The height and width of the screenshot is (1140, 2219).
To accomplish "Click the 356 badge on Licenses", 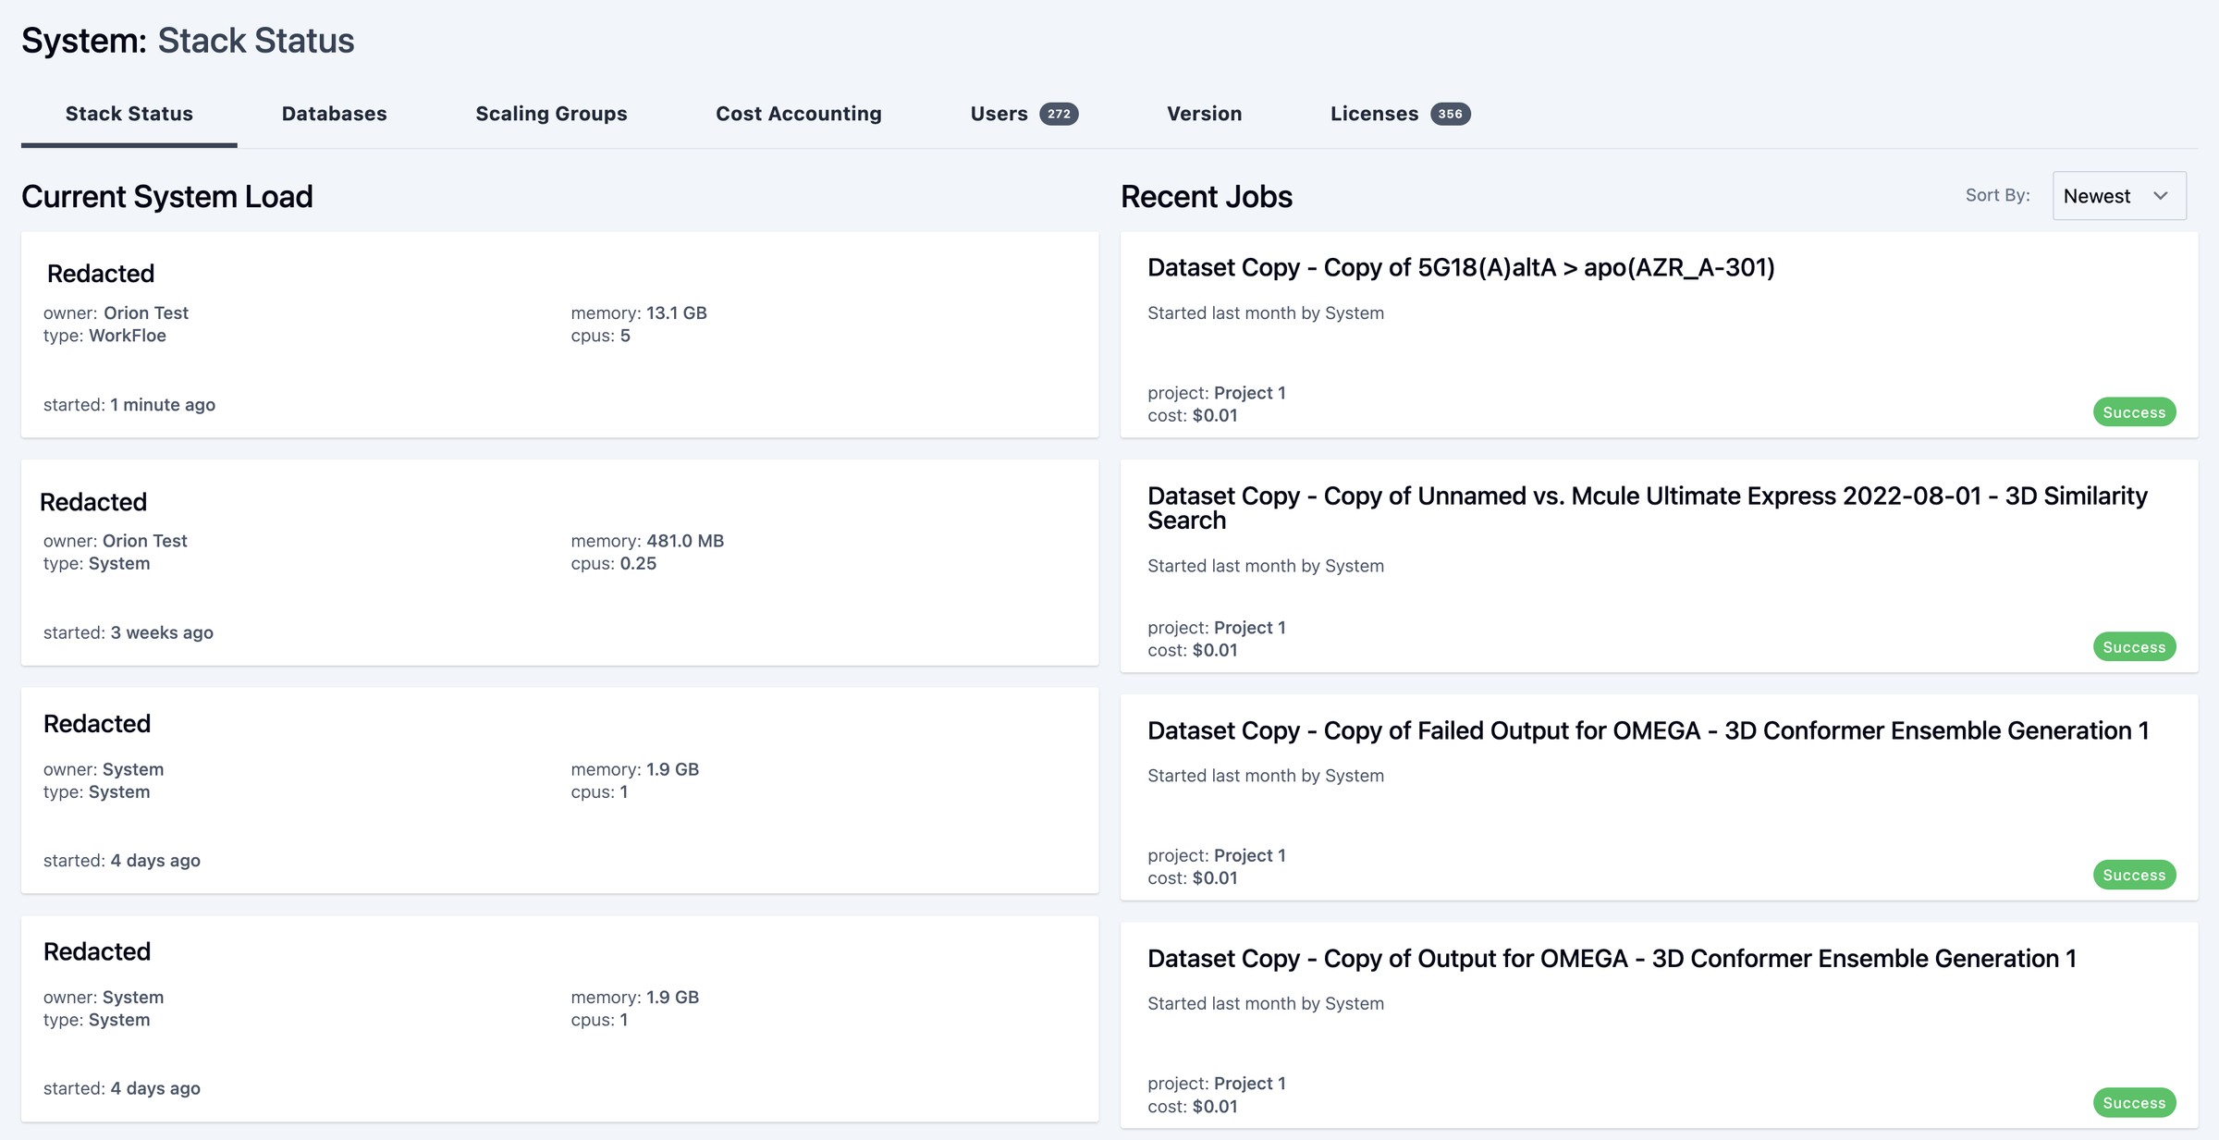I will (1450, 114).
